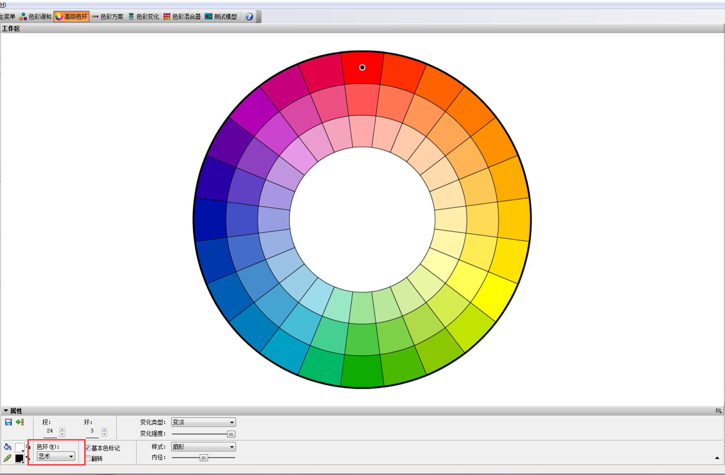Click the pure yellow outer ring segment
The height and width of the screenshot is (475, 725).
coord(497,294)
